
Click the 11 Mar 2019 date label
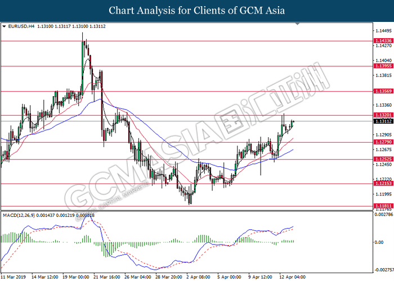[x=14, y=277]
